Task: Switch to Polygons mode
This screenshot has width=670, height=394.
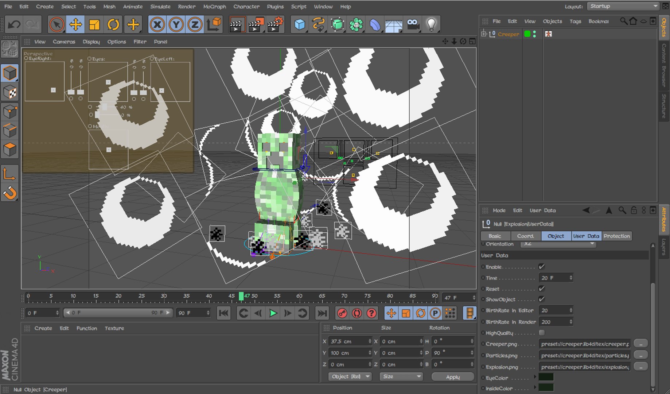Action: point(9,149)
